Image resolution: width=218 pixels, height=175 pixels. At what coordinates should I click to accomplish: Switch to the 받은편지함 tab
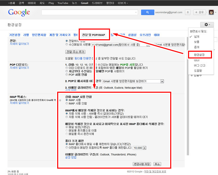click(39, 35)
